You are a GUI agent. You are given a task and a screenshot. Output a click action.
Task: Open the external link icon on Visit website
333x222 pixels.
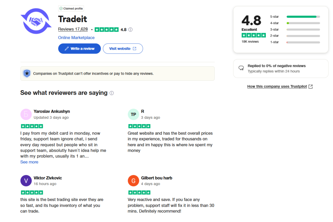tap(135, 48)
